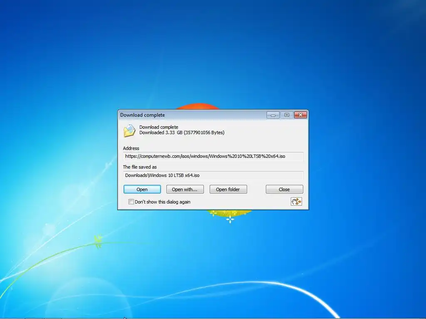The image size is (426, 319).
Task: Click the 'The file saved as' label
Action: (140, 167)
